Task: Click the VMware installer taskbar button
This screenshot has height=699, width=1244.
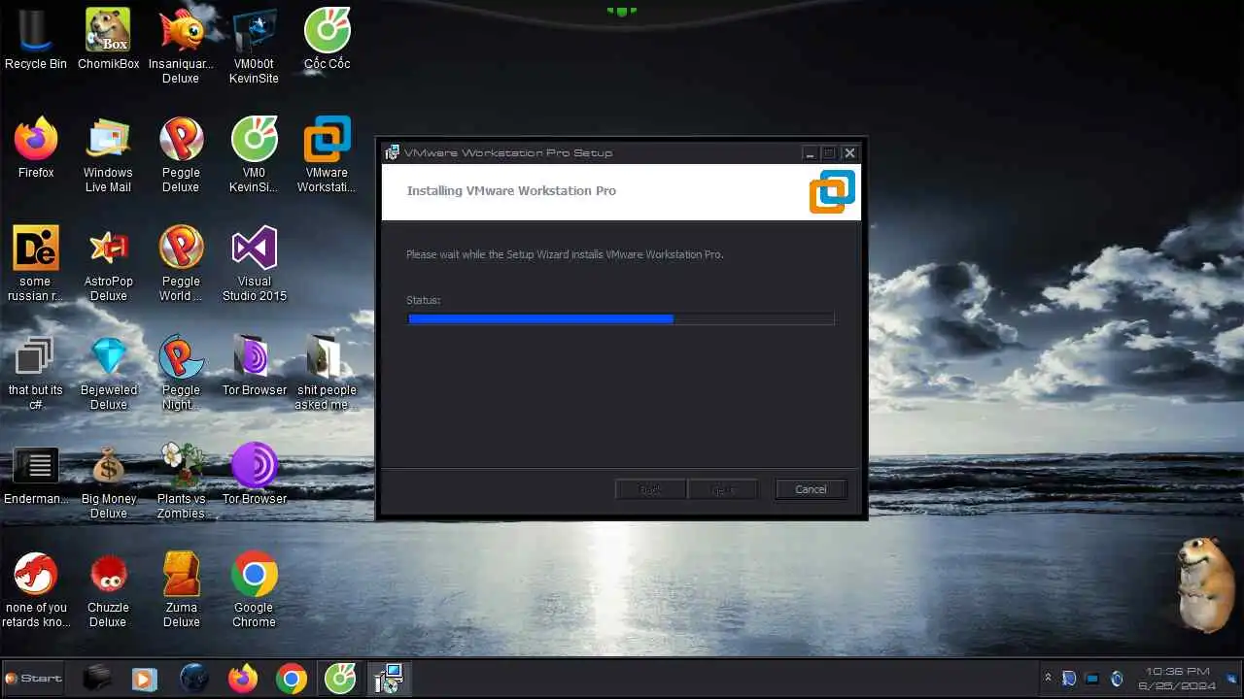Action: pos(389,679)
